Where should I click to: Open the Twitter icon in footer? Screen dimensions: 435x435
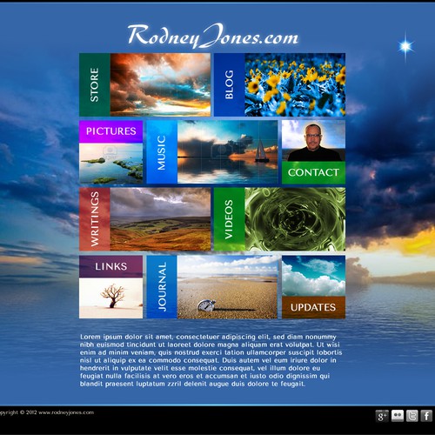point(412,416)
